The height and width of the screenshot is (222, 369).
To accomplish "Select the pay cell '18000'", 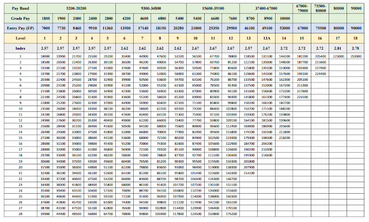I will tap(45, 57).
